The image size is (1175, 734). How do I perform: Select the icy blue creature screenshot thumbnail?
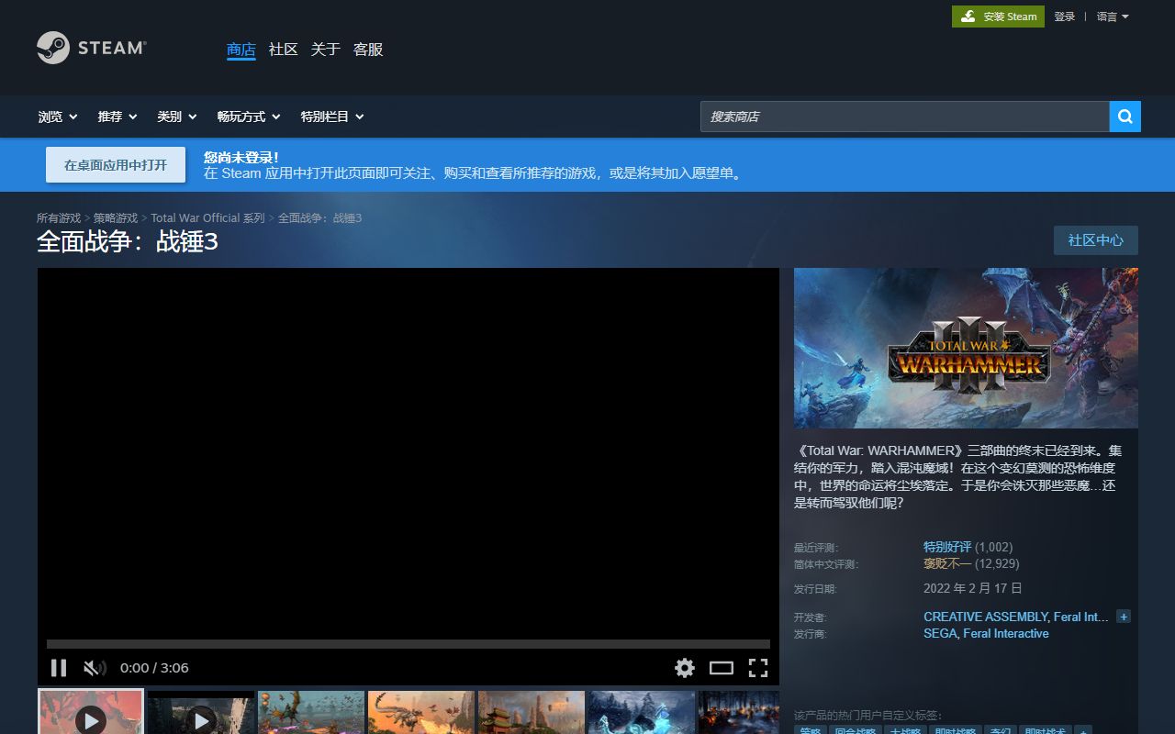click(642, 712)
